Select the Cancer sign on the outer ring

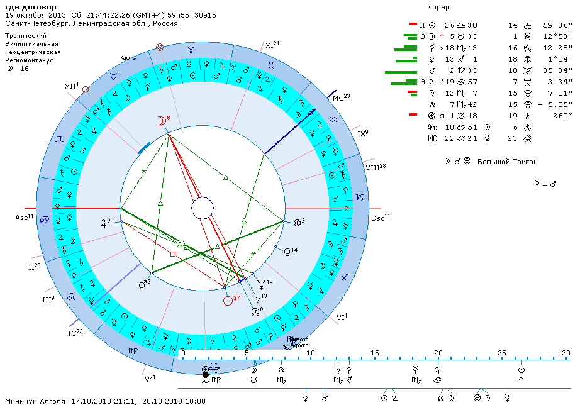point(45,219)
